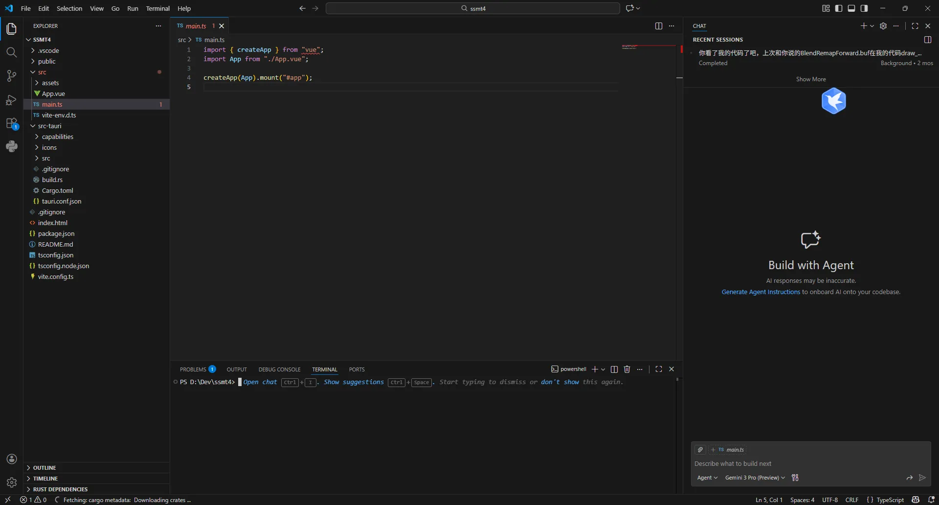Toggle the secondary side bar visibility
The image size is (939, 505).
pyautogui.click(x=864, y=8)
